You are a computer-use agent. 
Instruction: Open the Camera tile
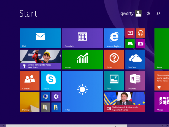(141, 44)
